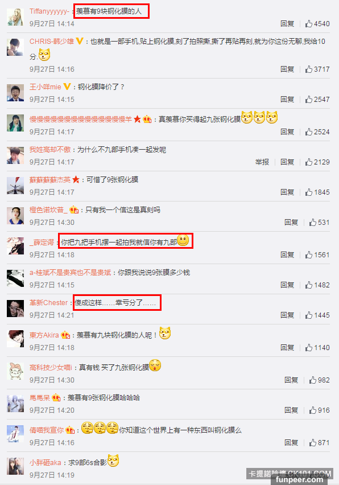The image size is (339, 485).
Task: Reply to Tiffanyyyyyy-'s comment via 回复
Action: [287, 24]
